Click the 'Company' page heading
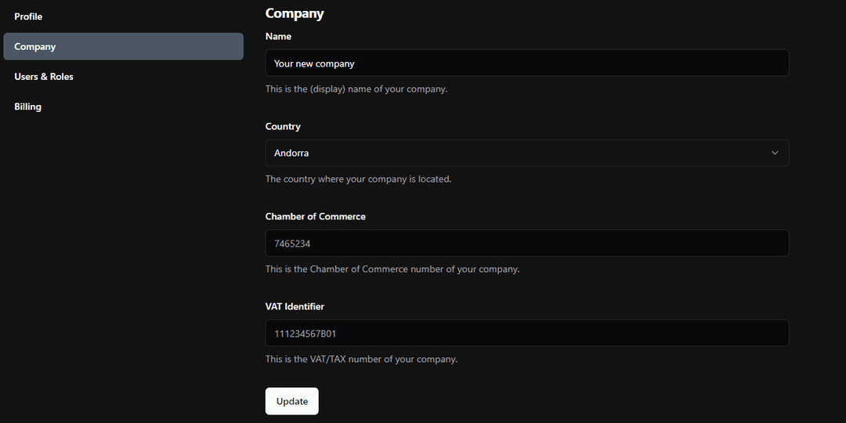The height and width of the screenshot is (423, 846). 295,13
